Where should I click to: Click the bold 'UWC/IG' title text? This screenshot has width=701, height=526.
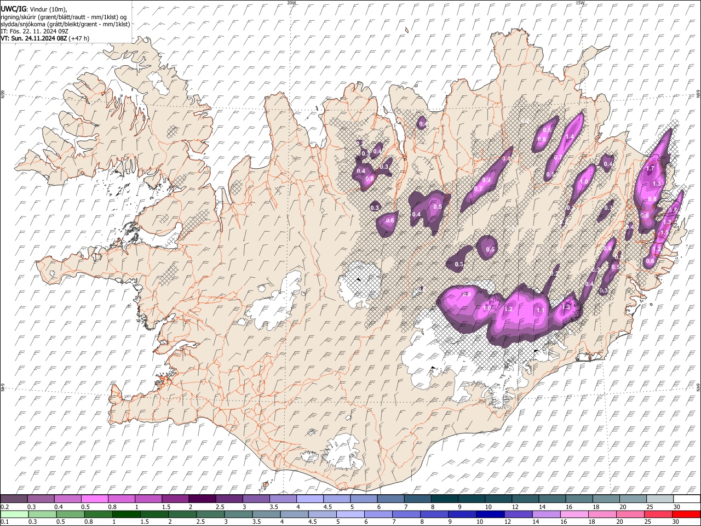[13, 9]
